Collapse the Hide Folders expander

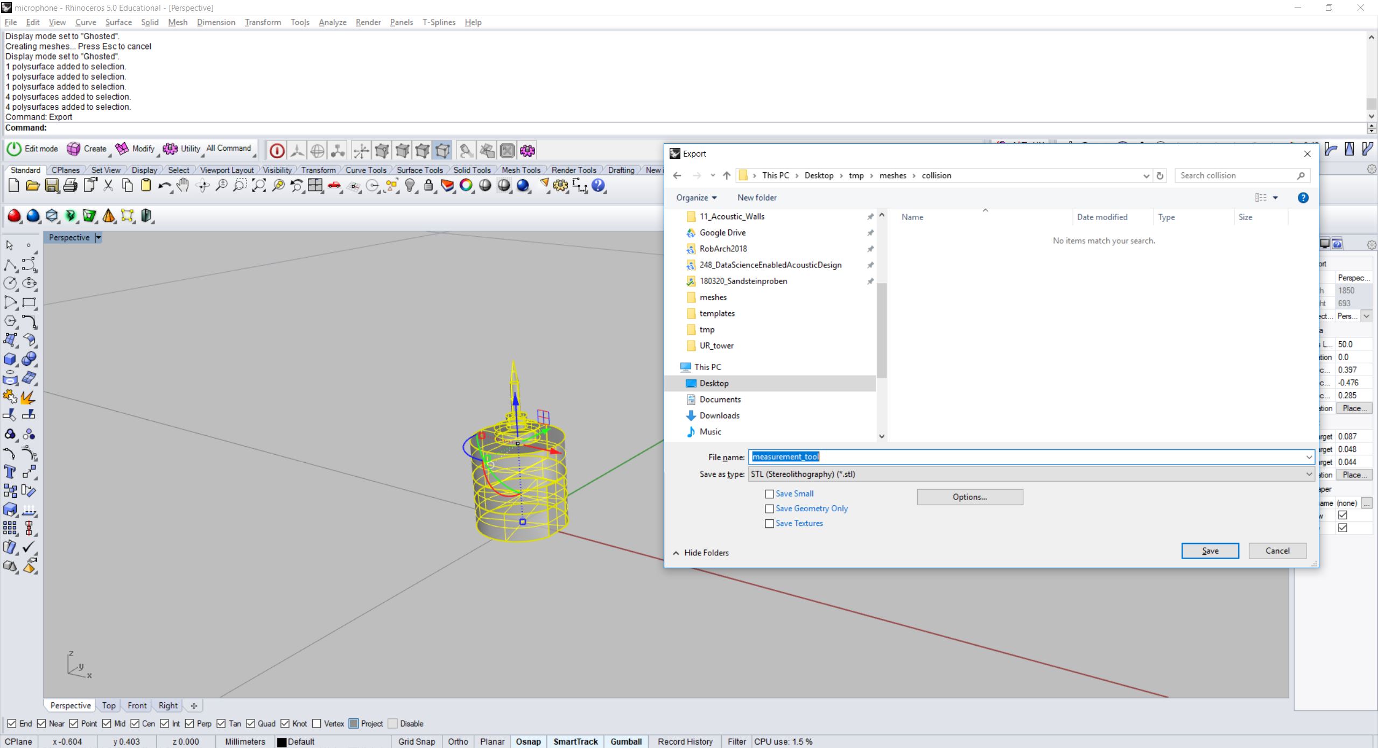(701, 552)
